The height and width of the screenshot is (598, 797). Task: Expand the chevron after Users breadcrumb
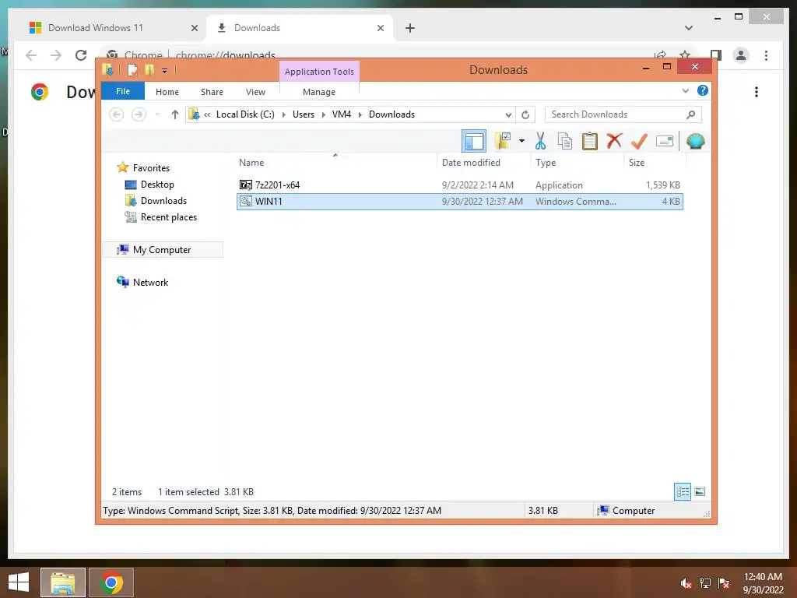coord(323,114)
